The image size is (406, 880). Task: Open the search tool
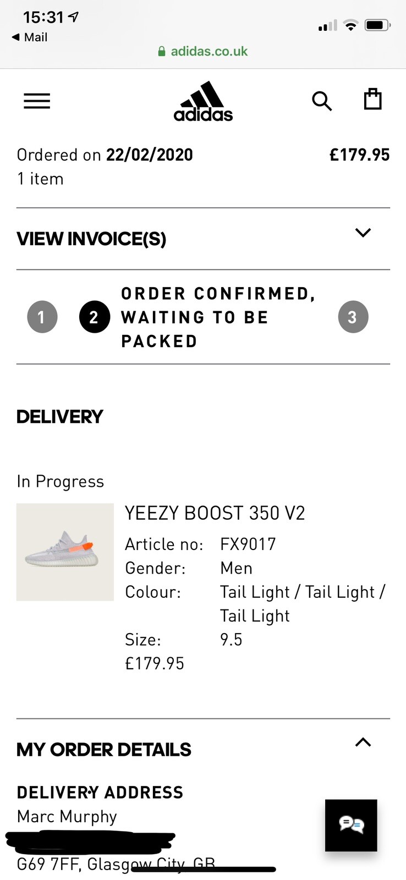[322, 101]
